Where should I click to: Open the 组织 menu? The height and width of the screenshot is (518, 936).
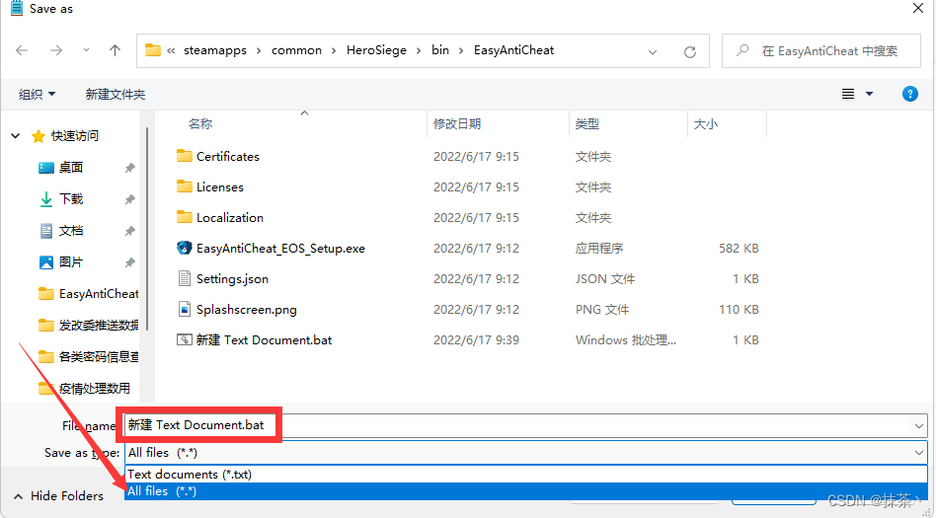(x=37, y=95)
